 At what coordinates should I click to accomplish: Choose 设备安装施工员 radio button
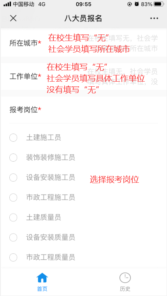(13, 178)
